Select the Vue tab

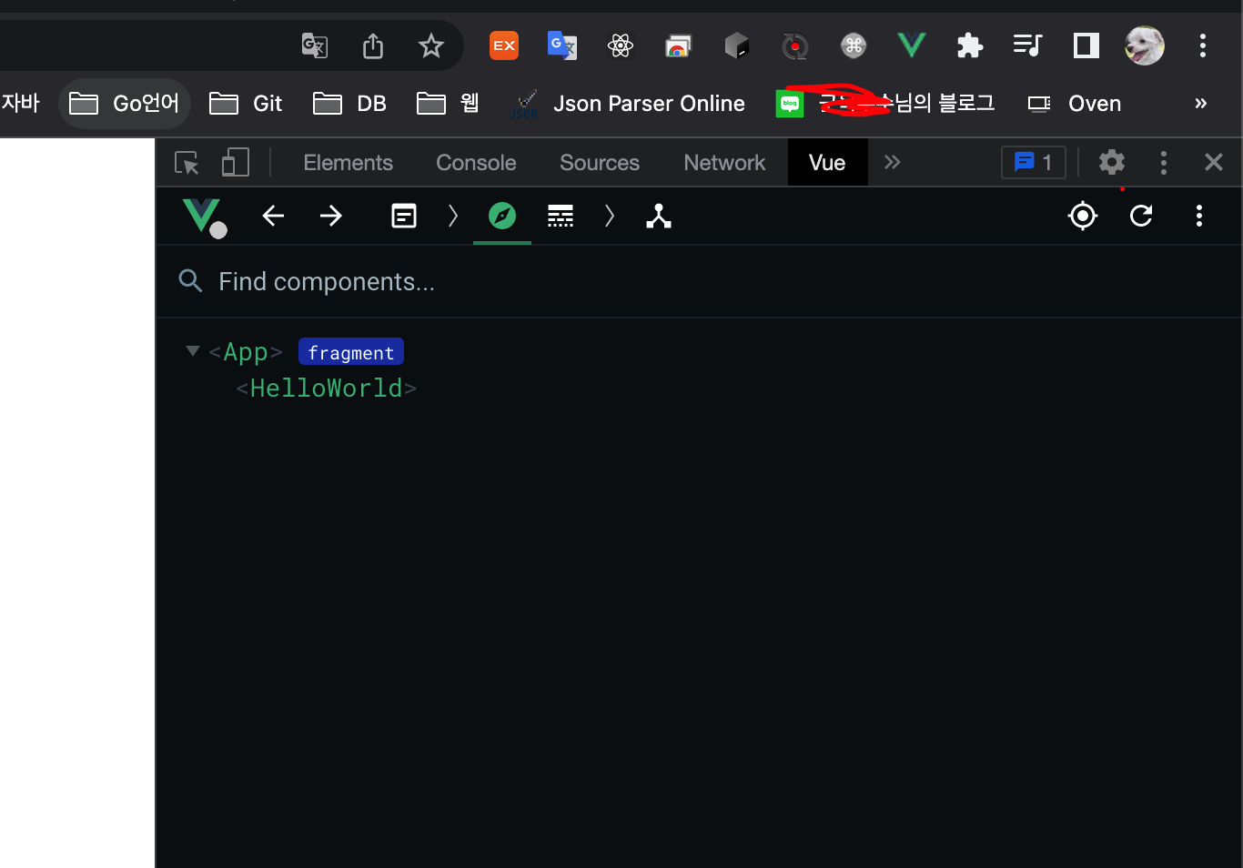click(x=827, y=163)
